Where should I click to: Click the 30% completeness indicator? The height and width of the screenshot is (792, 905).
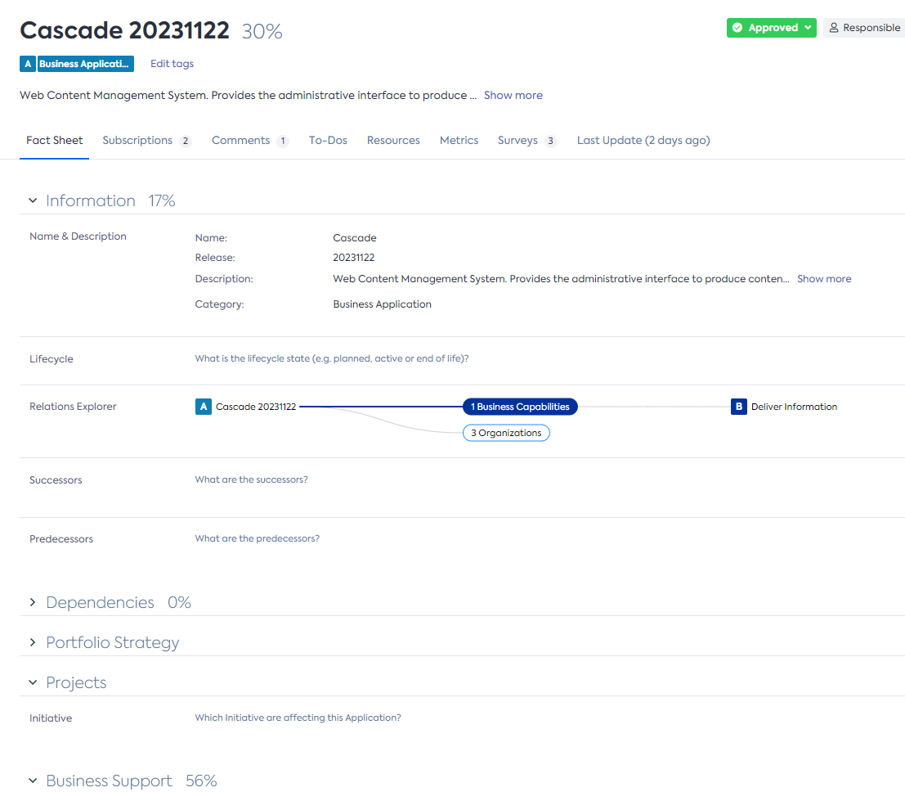262,30
